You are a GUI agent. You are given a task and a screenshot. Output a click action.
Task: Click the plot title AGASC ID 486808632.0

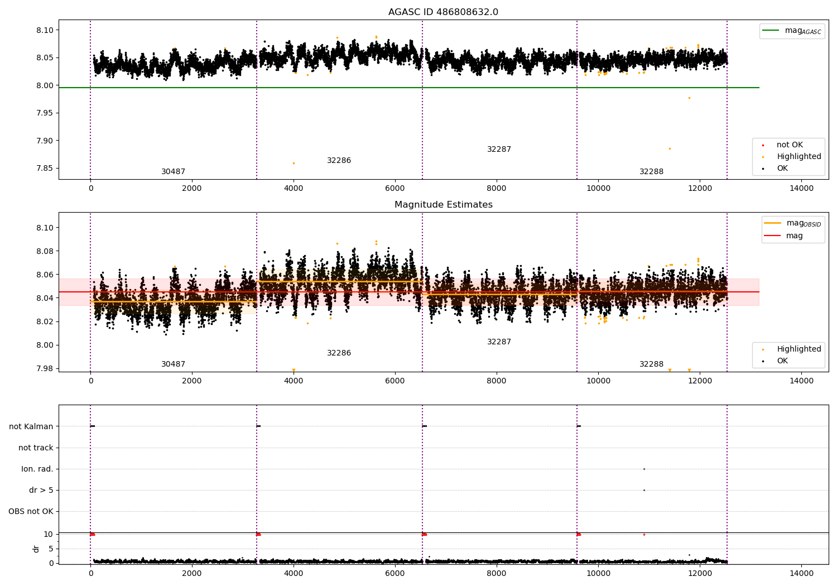point(444,12)
